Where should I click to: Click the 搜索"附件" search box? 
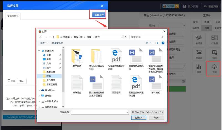[x=147, y=37]
